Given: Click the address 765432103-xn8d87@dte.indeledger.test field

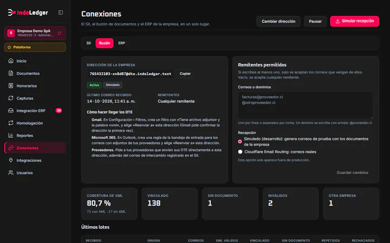Looking at the screenshot, I should 131,74.
